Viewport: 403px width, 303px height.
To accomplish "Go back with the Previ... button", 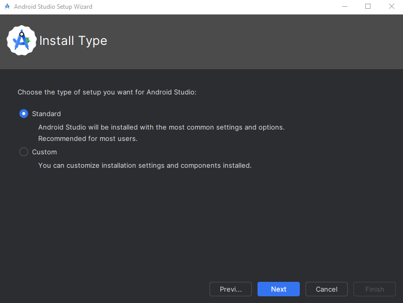I will click(x=231, y=289).
